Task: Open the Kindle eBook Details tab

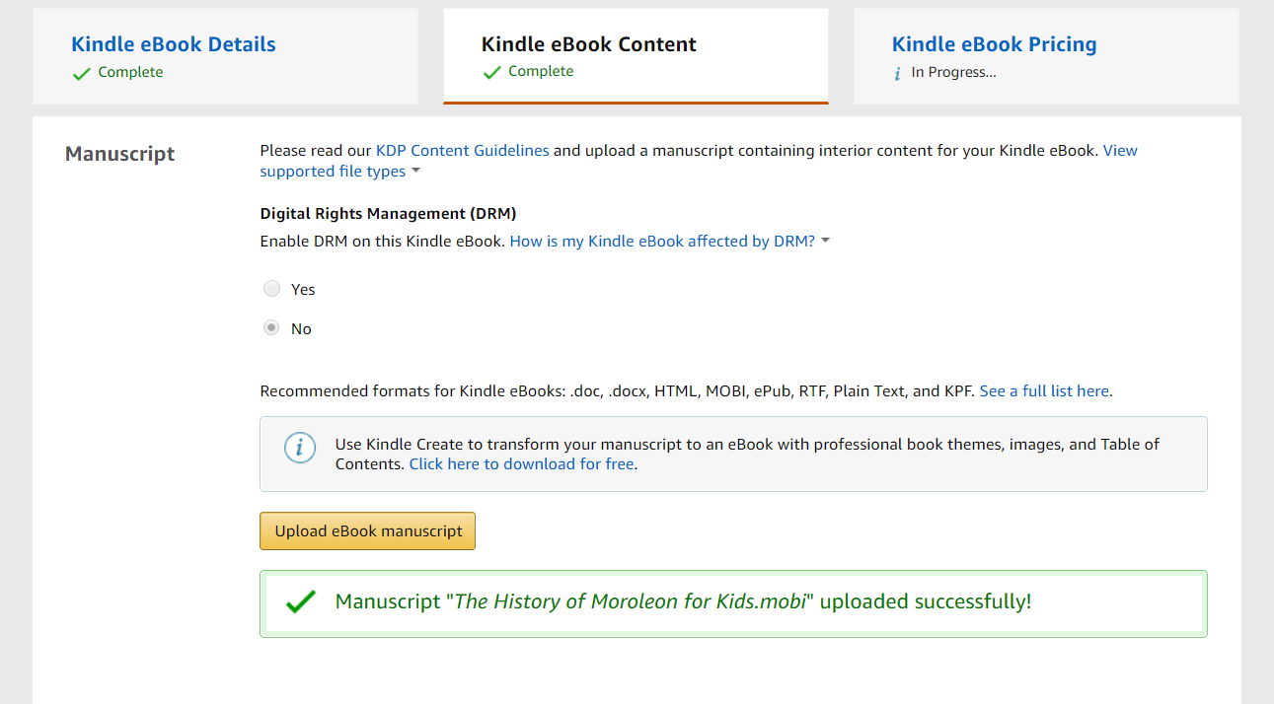Action: click(174, 44)
